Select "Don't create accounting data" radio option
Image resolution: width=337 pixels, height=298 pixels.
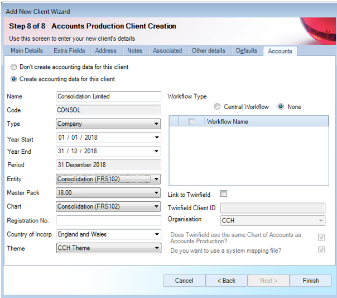[13, 67]
